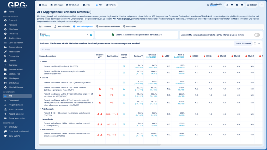267x150 pixels.
Task: Open the search magnifier in top toolbar
Action: [227, 5]
